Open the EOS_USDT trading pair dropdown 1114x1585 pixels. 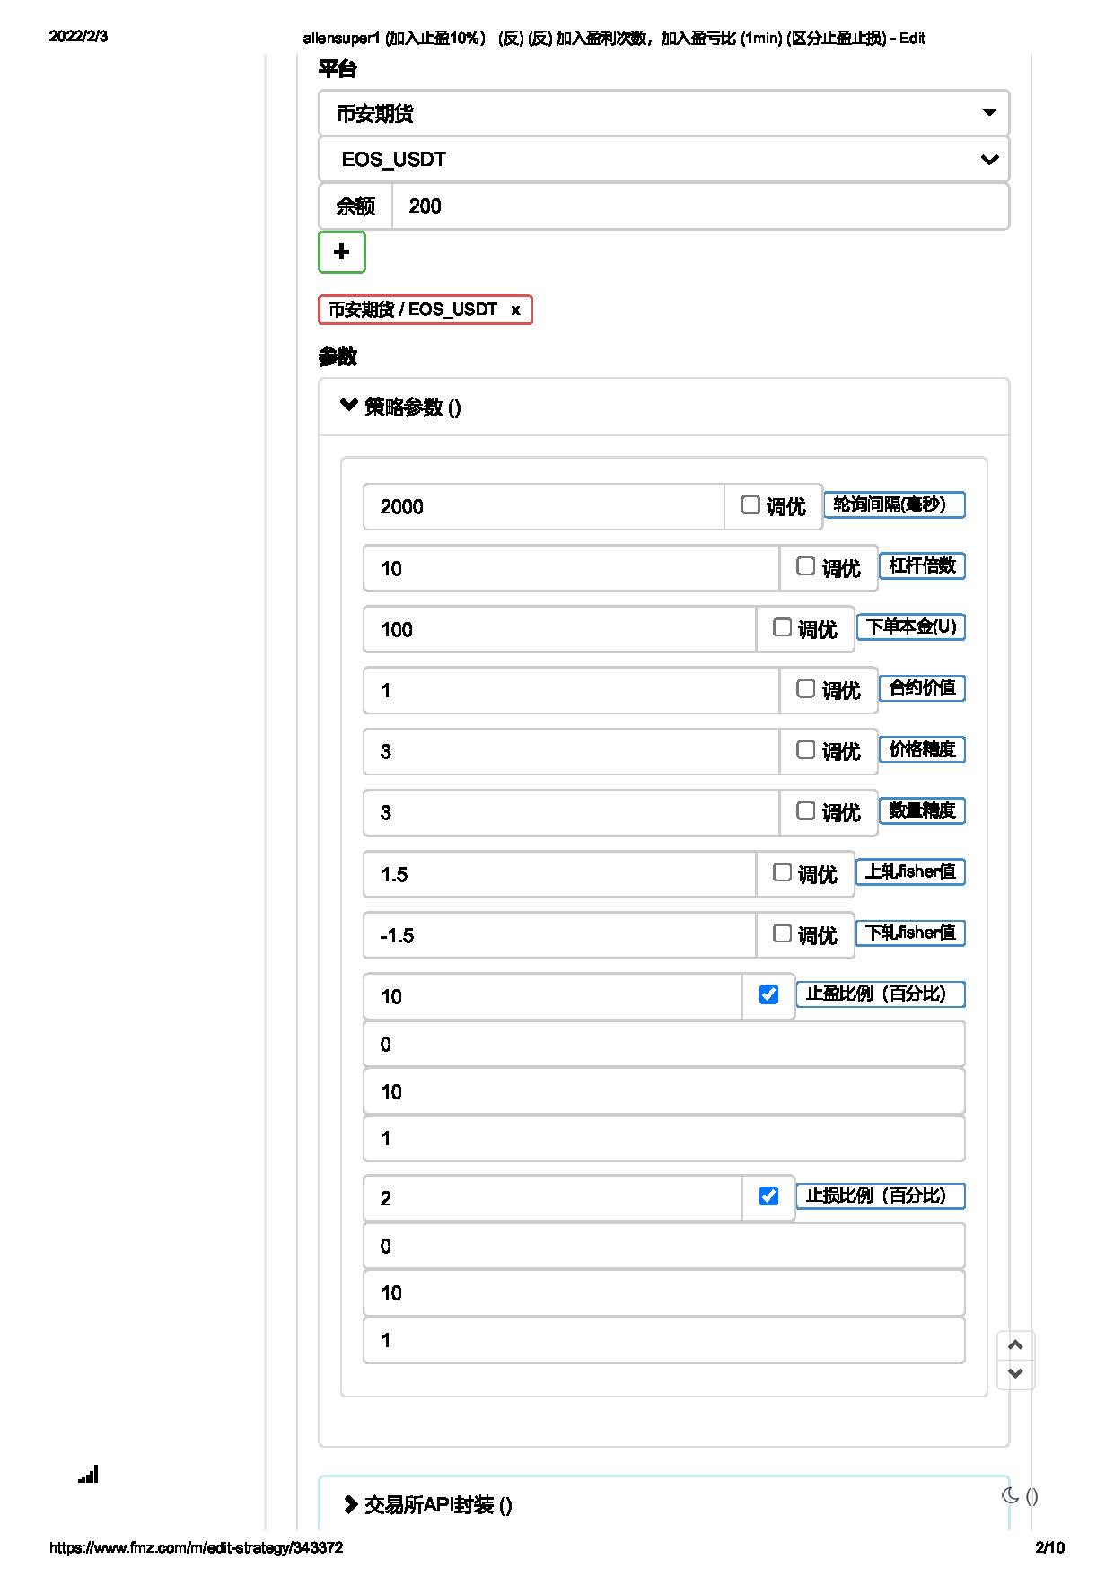point(664,160)
